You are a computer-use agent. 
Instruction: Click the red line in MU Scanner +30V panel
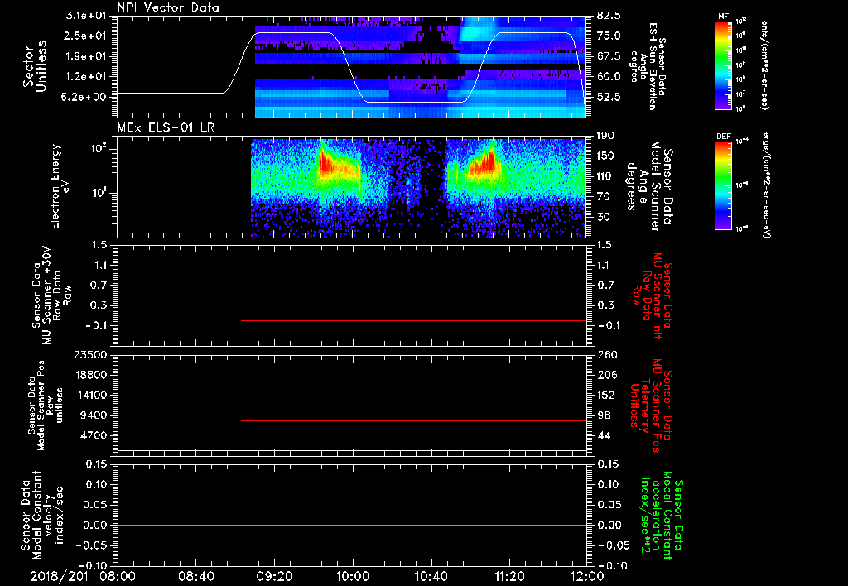pos(414,320)
